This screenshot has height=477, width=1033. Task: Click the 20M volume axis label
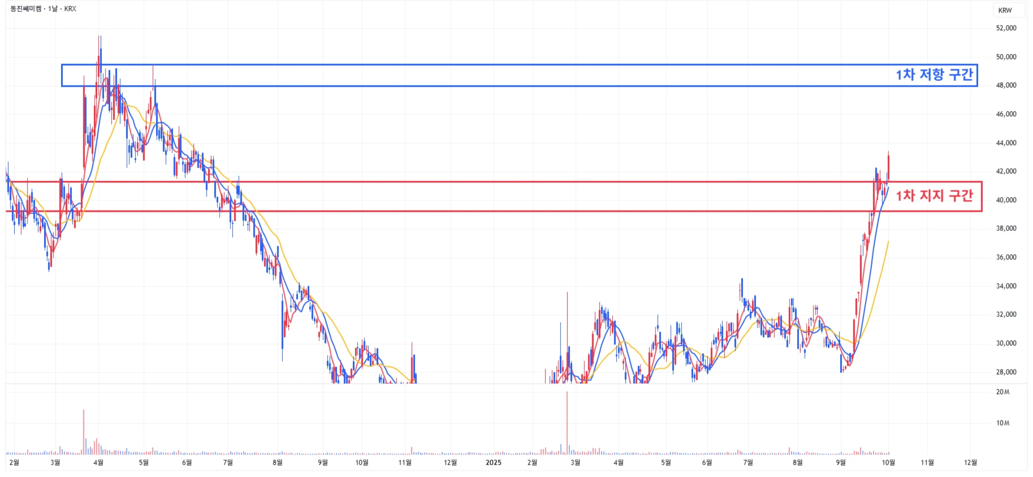tap(1002, 392)
